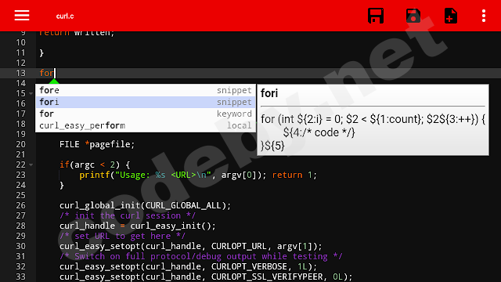The image size is (501, 282).
Task: Click the printf Usage string line
Action: (x=198, y=175)
